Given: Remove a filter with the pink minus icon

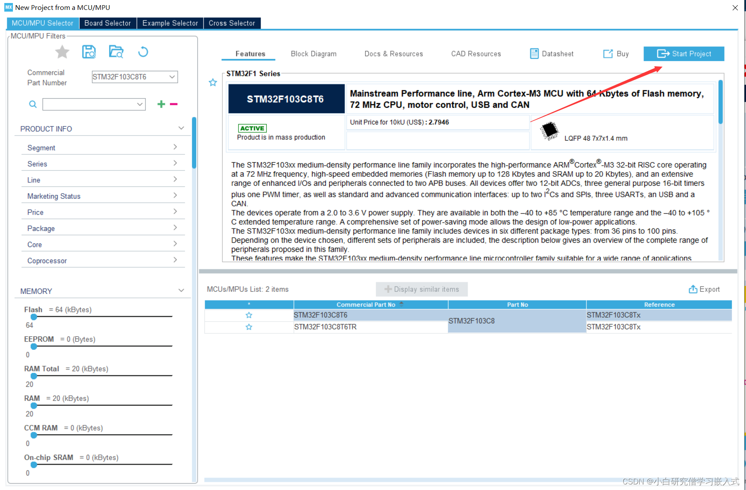Looking at the screenshot, I should [x=174, y=104].
